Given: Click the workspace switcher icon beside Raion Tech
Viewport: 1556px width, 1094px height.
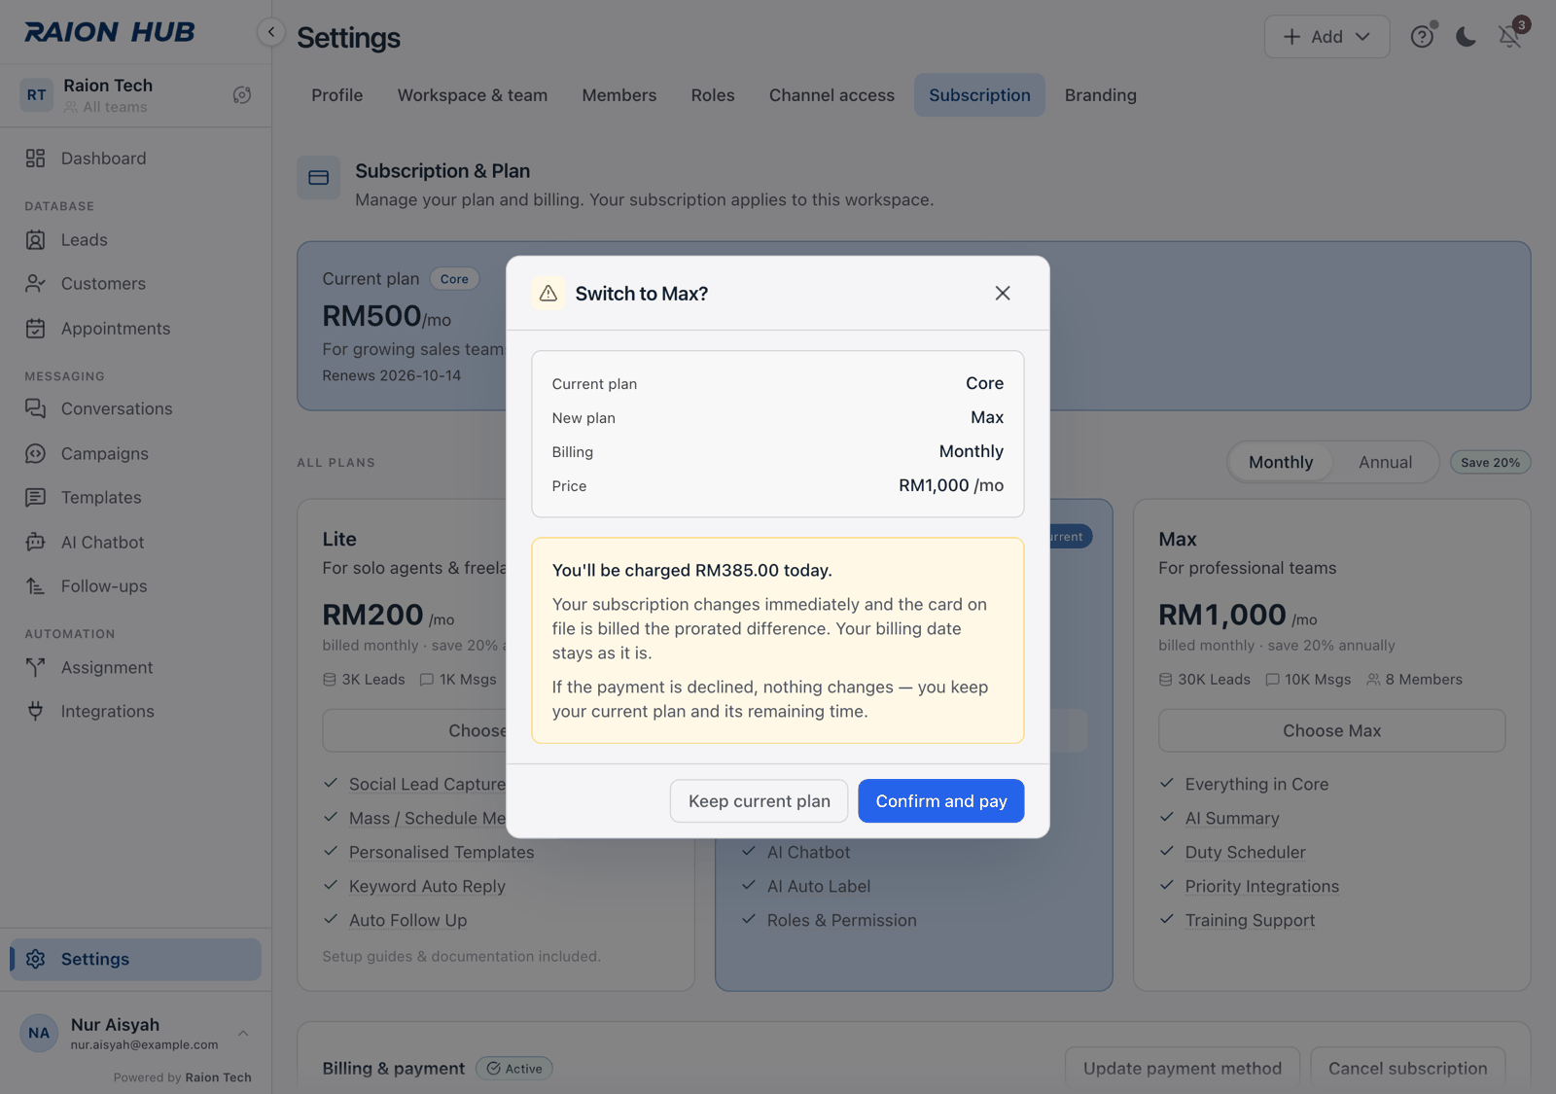Looking at the screenshot, I should click(242, 95).
